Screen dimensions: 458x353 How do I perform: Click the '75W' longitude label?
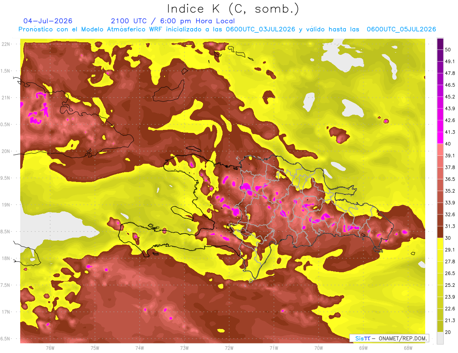pyautogui.click(x=95, y=348)
